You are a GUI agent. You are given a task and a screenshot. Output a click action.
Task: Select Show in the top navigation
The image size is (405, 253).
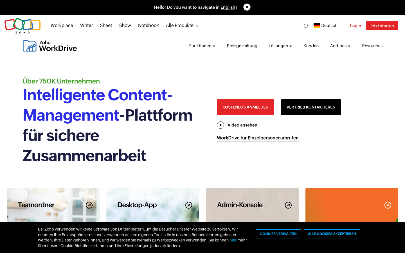pos(125,26)
